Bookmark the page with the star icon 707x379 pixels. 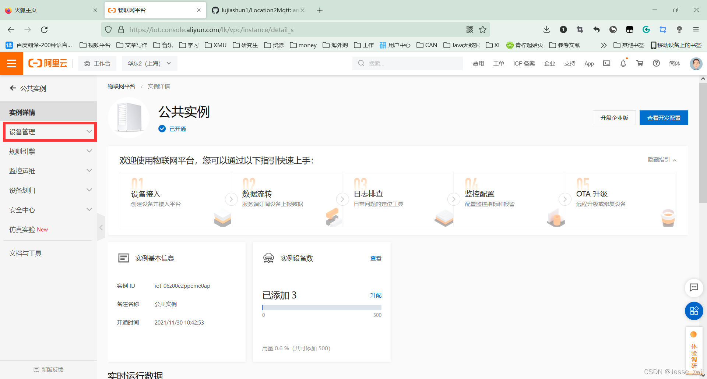point(483,29)
